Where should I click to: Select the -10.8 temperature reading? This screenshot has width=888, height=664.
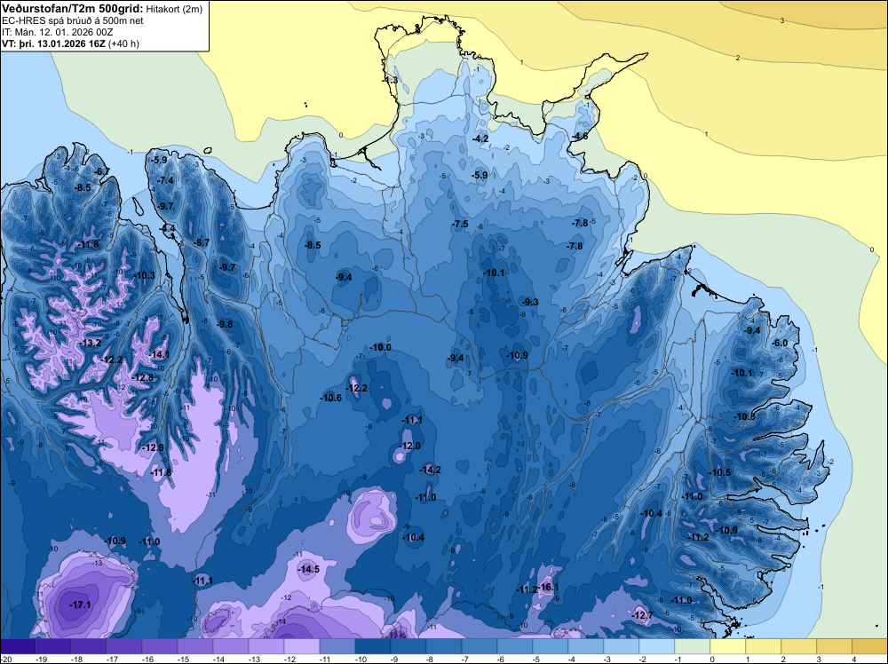[744, 416]
